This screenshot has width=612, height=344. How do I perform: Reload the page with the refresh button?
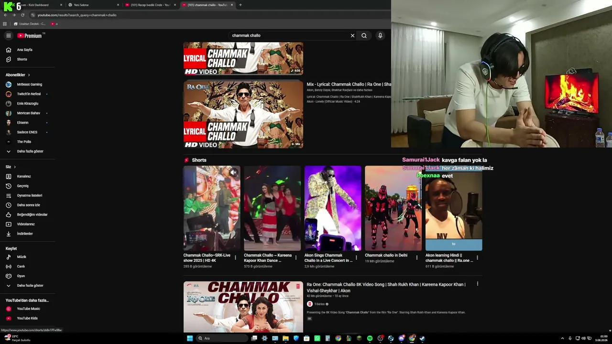pyautogui.click(x=22, y=15)
